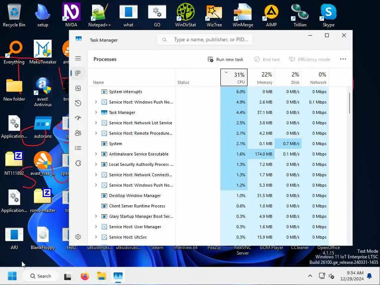Open Startup apps icon in sidebar
The width and height of the screenshot is (380, 285).
click(x=78, y=118)
